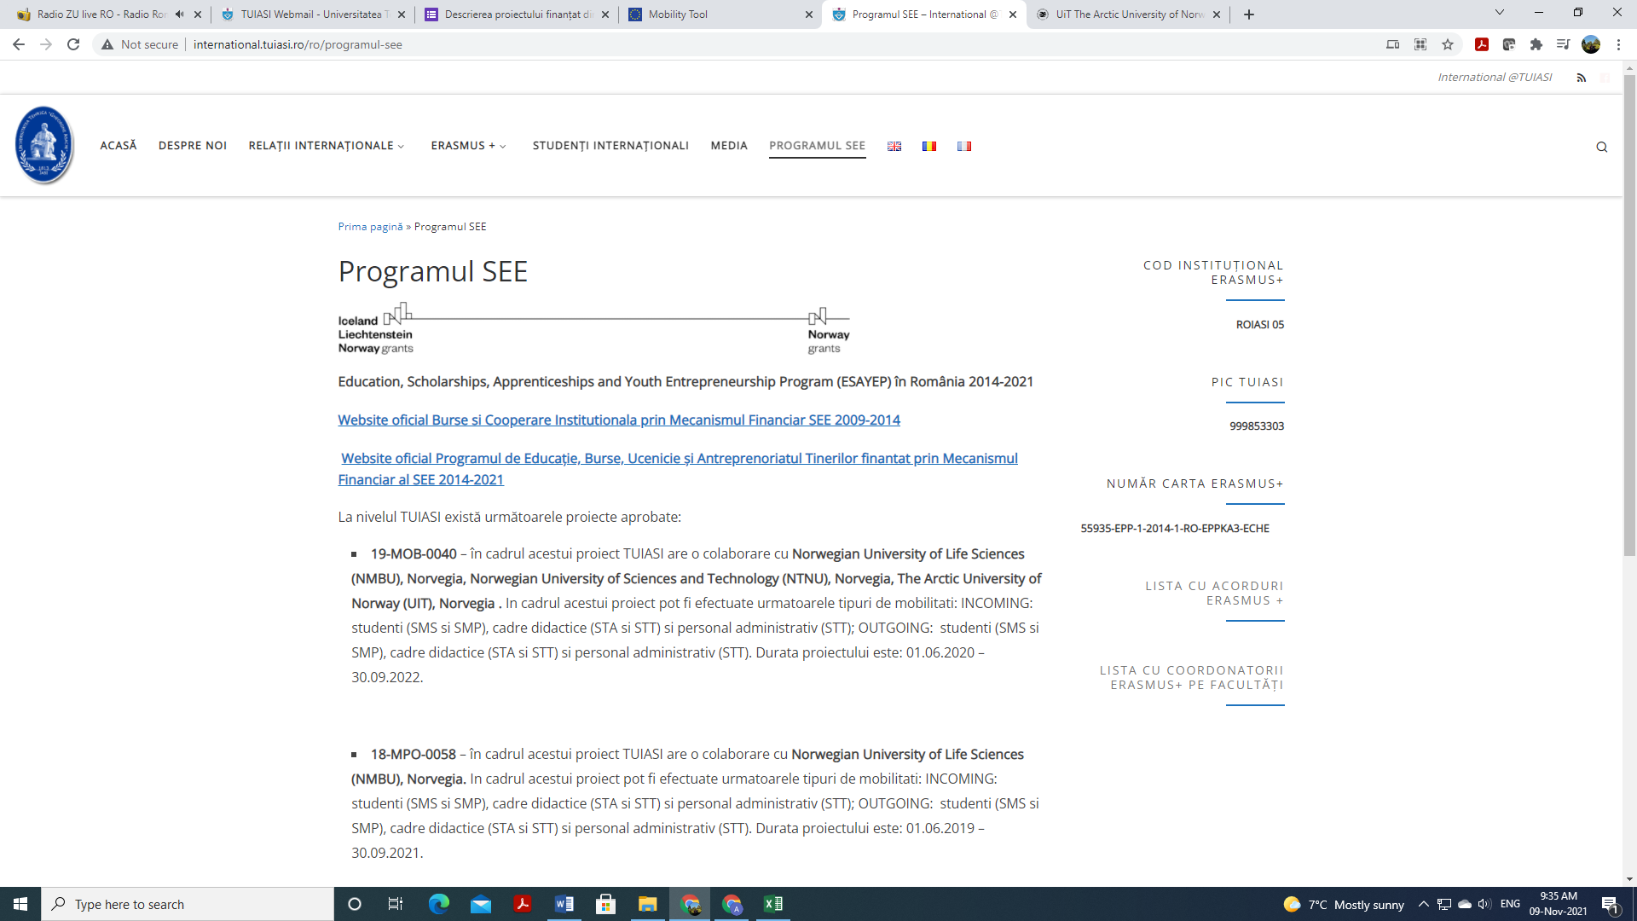This screenshot has width=1637, height=921.
Task: Select the Erasmus charter number 55935-EPP-1-2014-1-RO-EPPKA3-ECHE
Action: [x=1175, y=529]
